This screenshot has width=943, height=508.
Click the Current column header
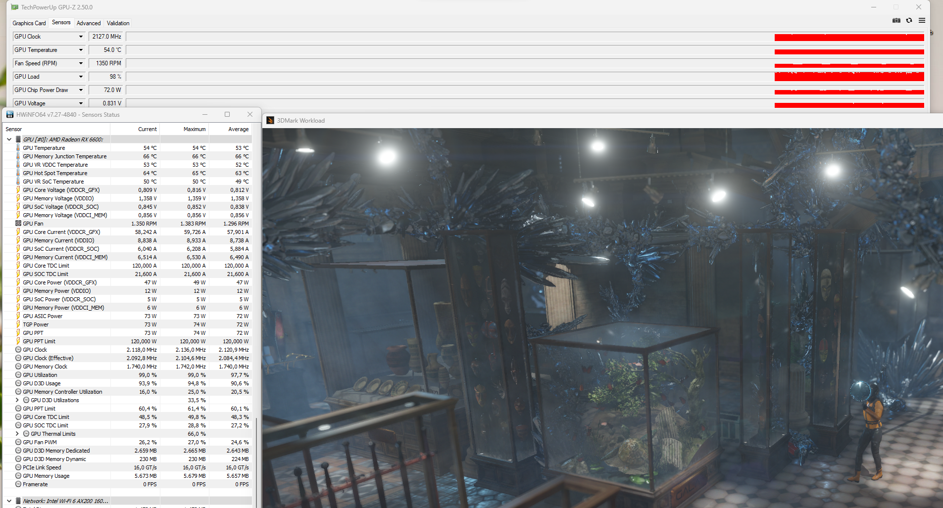[x=135, y=129]
